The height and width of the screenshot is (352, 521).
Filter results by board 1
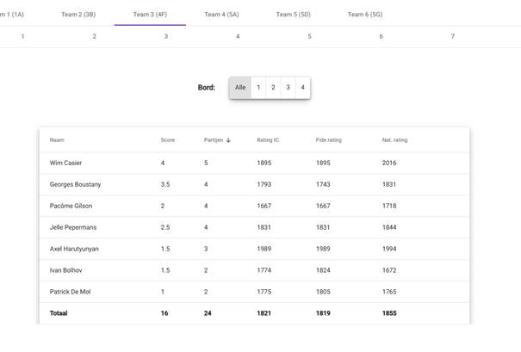(x=258, y=88)
